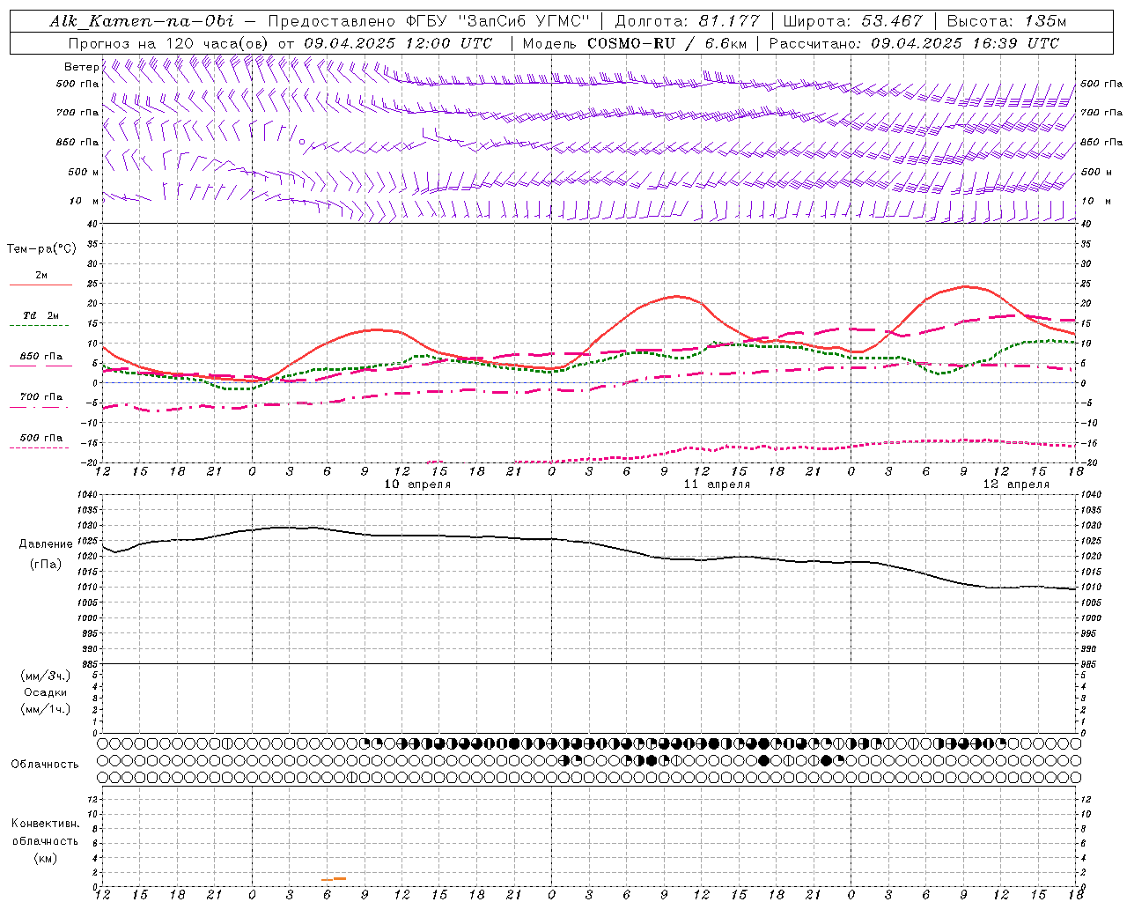The height and width of the screenshot is (902, 1127).
Task: Select the Долгота: 81.177 value
Action: (x=687, y=21)
